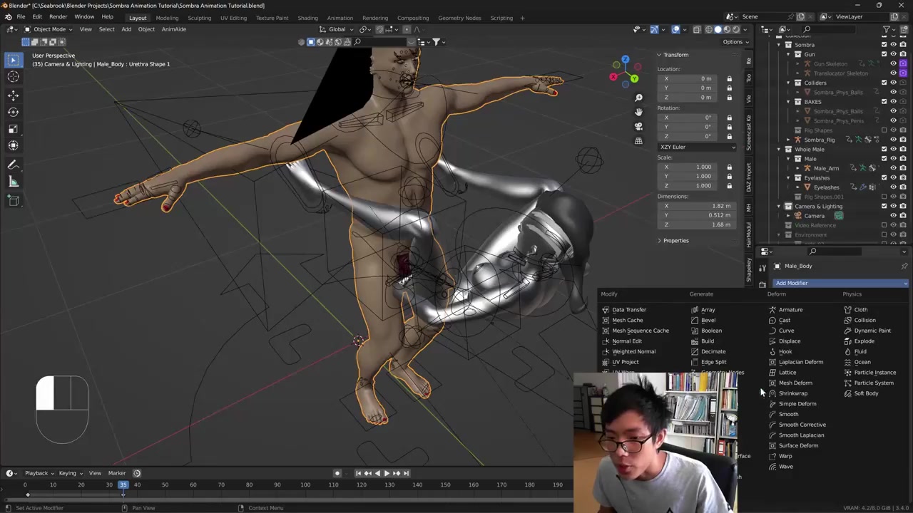
Task: Select the Annotate tool in left toolbar
Action: pyautogui.click(x=13, y=165)
